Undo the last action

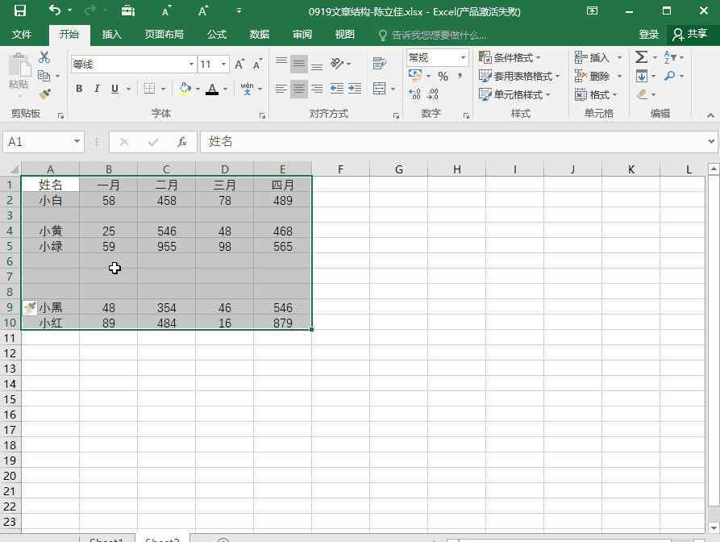point(55,10)
